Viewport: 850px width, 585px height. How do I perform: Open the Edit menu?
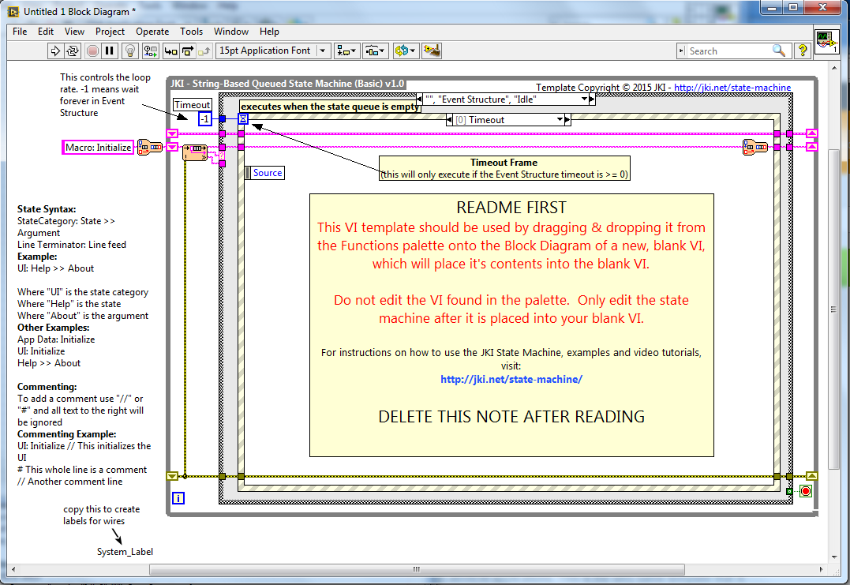tap(46, 32)
